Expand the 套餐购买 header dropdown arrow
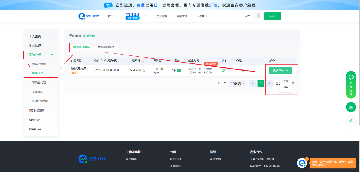This screenshot has height=172, width=360. 145,16
